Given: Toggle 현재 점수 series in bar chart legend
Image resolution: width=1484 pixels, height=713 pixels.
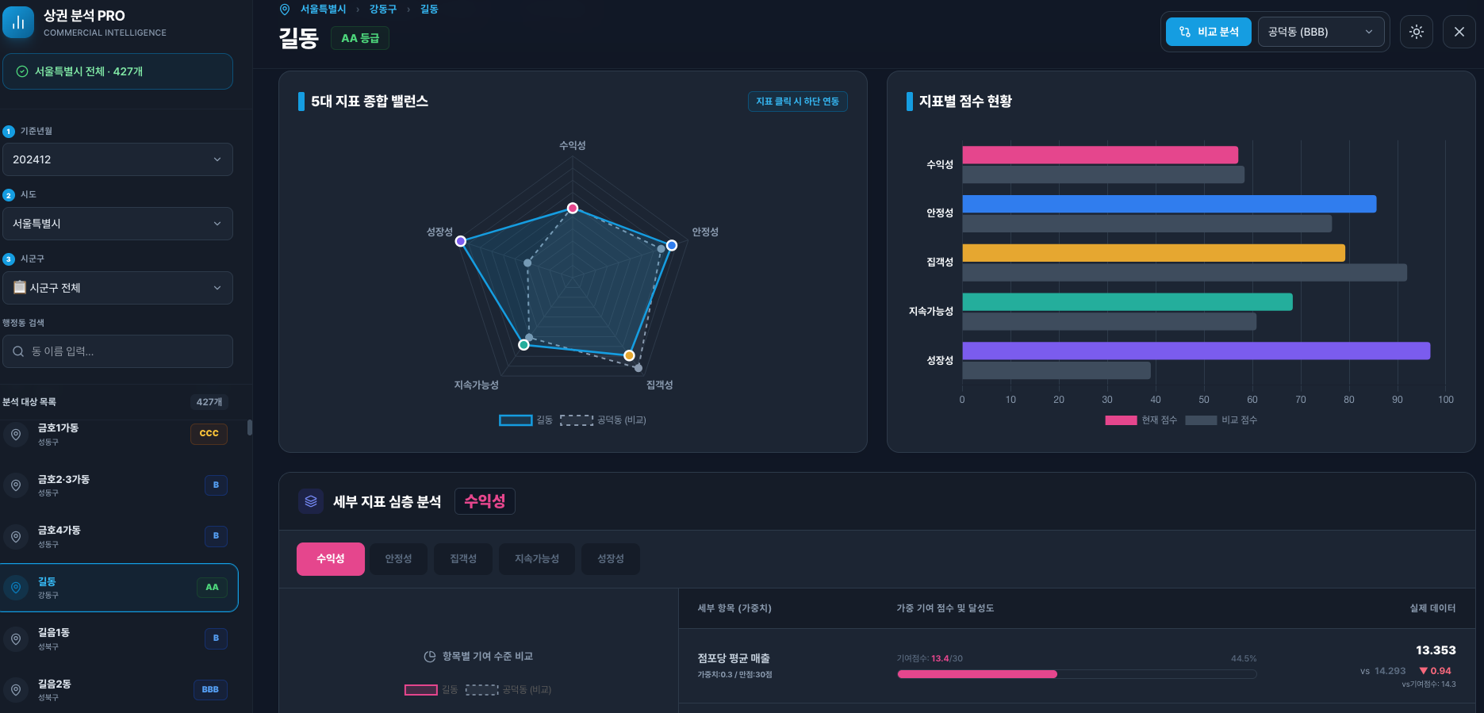Looking at the screenshot, I should click(x=1141, y=420).
